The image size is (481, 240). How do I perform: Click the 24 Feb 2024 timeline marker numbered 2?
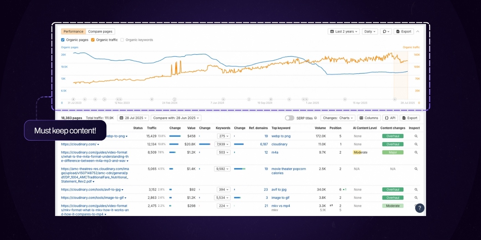coord(175,99)
